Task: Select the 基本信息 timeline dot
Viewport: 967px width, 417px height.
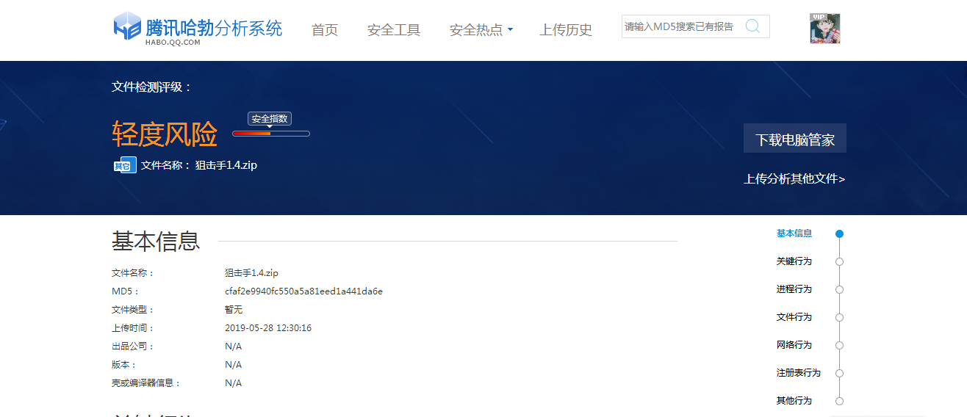Action: tap(839, 233)
